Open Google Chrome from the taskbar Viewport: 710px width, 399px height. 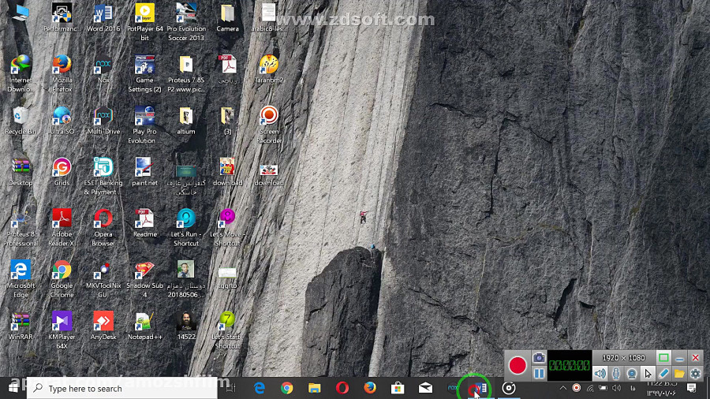[x=286, y=388]
